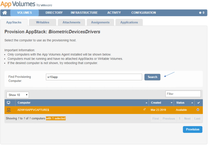The image size is (208, 145).
Task: Switch to the Assignments tab
Action: pyautogui.click(x=100, y=22)
